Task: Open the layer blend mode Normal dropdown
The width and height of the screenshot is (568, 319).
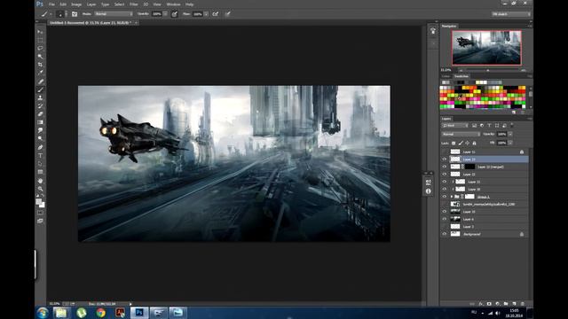Action: click(x=461, y=134)
